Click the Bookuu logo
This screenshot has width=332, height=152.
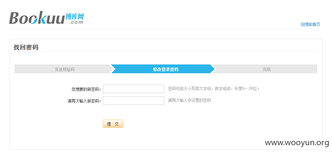[x=46, y=18]
